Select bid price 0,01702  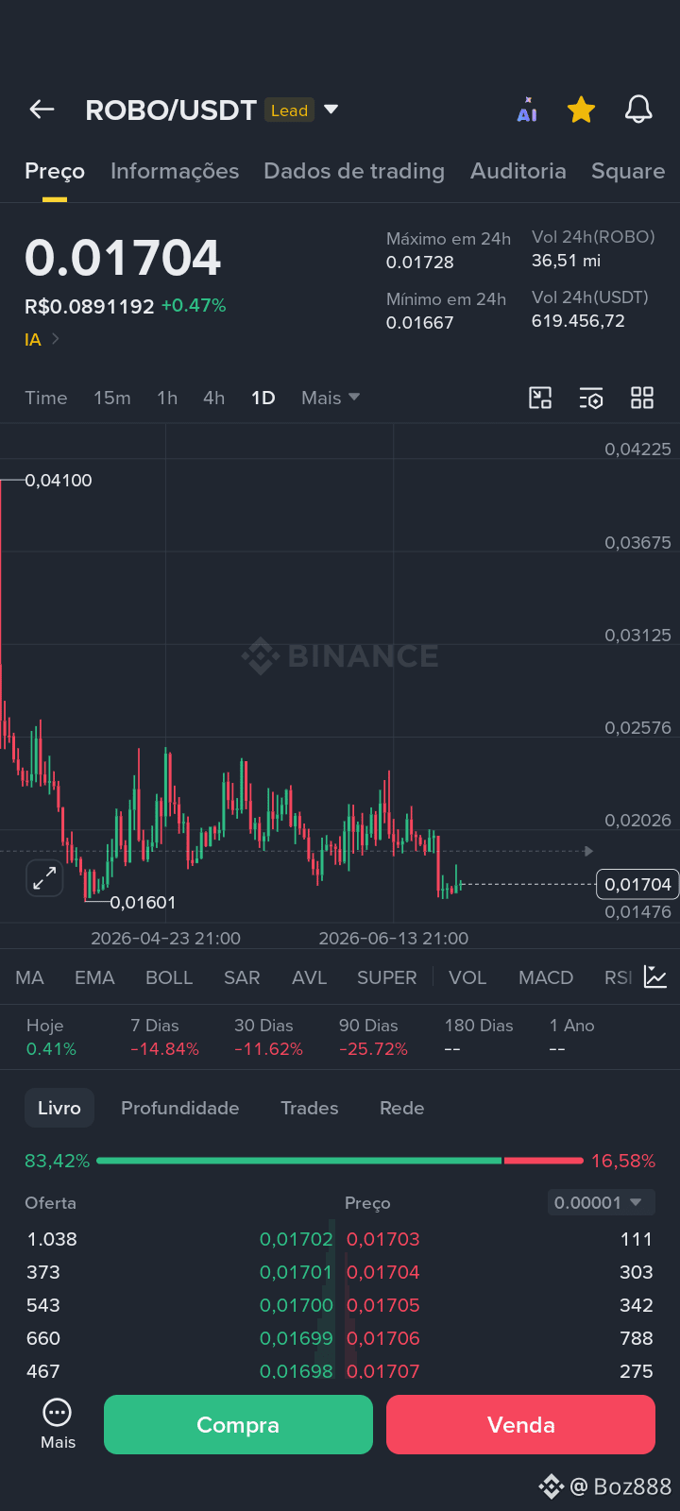297,1239
